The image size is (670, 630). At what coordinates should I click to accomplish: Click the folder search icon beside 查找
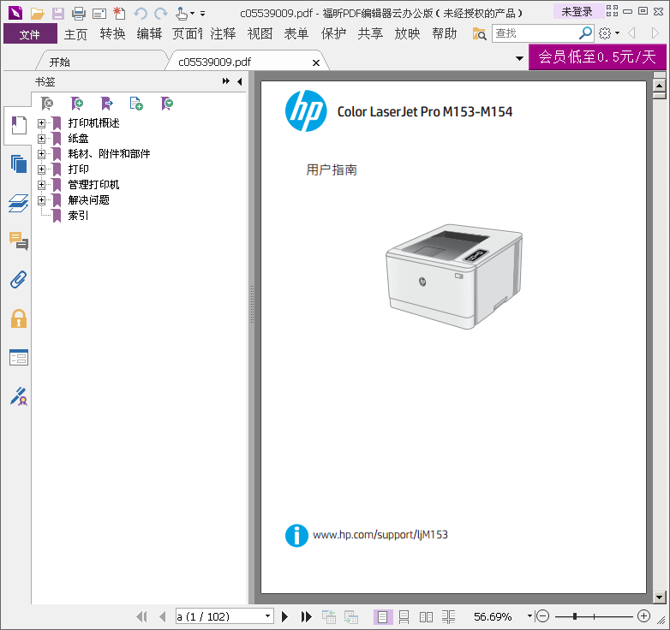click(x=479, y=33)
